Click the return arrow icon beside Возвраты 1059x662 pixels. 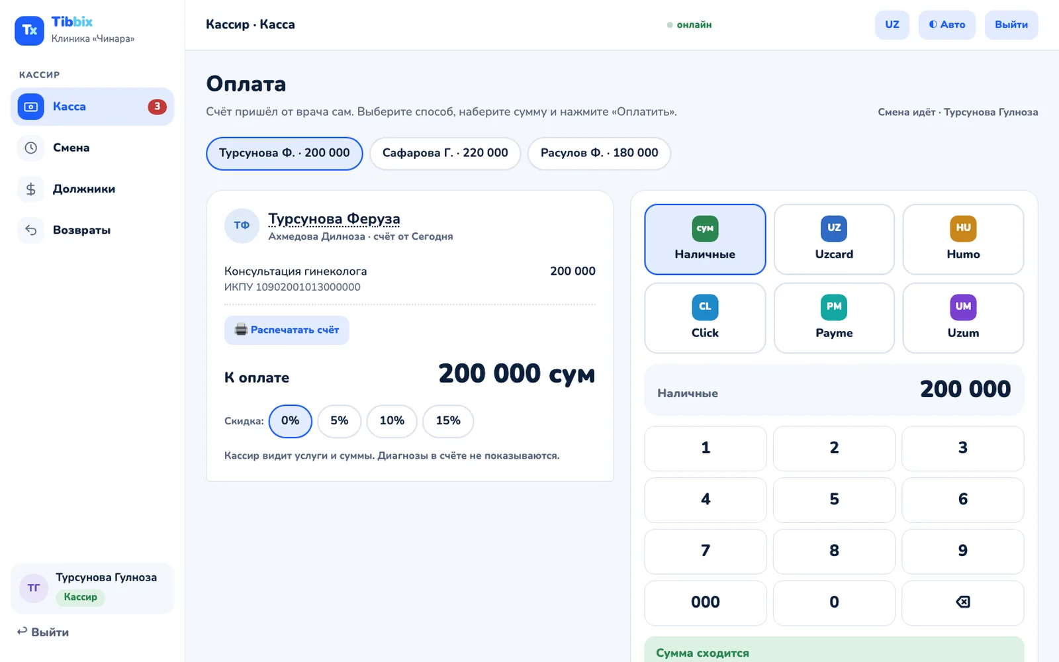(30, 230)
